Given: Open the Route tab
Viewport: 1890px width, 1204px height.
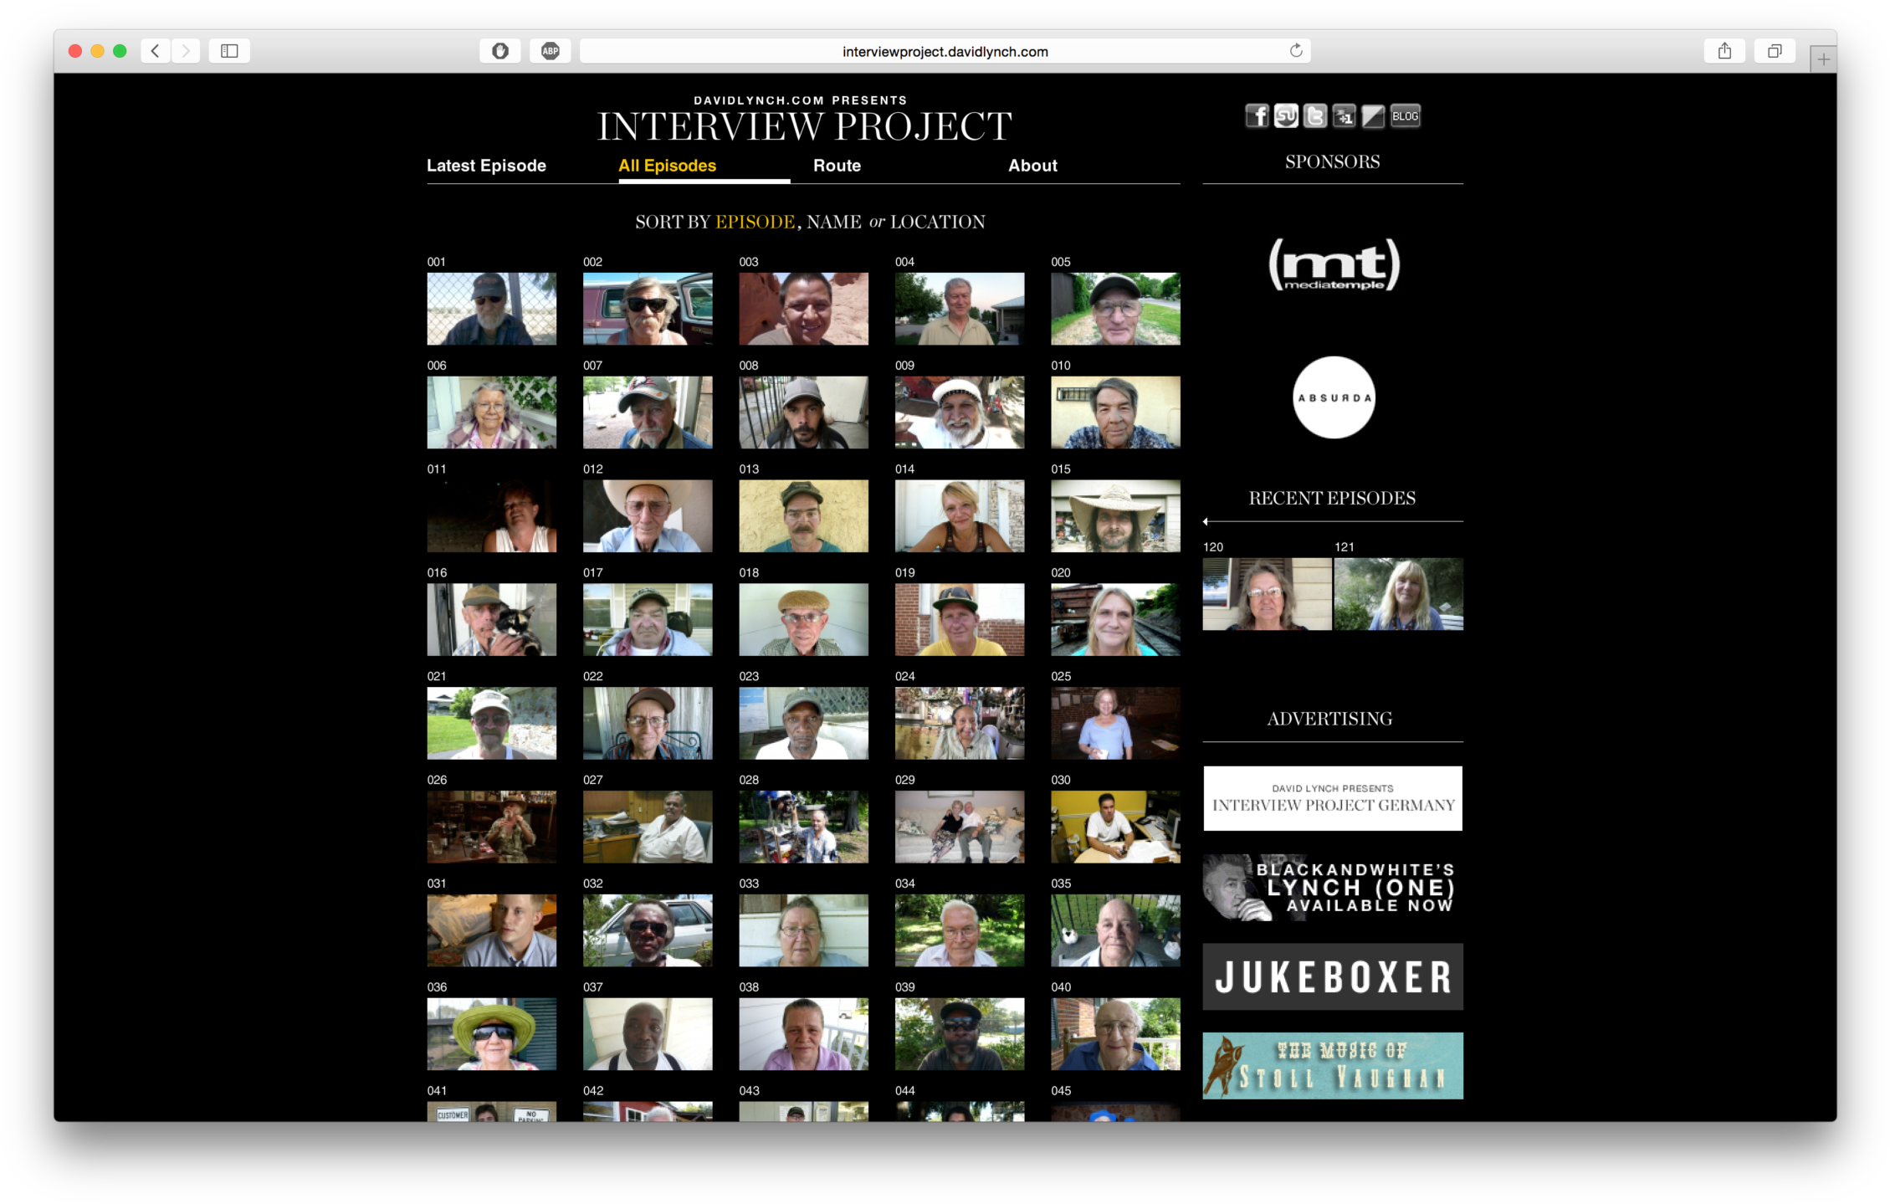Looking at the screenshot, I should (837, 166).
